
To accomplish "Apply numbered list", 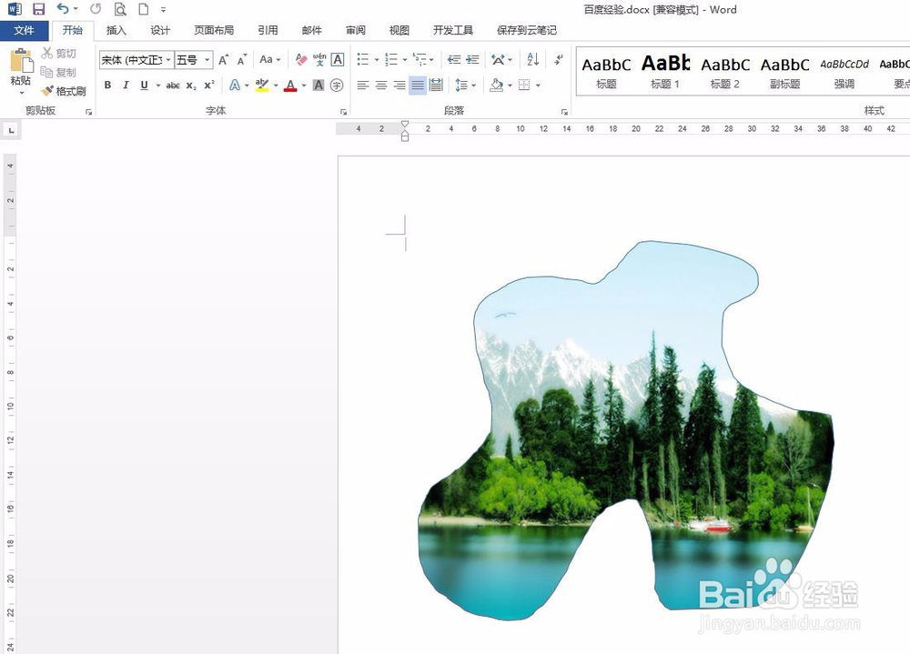I will (x=391, y=59).
